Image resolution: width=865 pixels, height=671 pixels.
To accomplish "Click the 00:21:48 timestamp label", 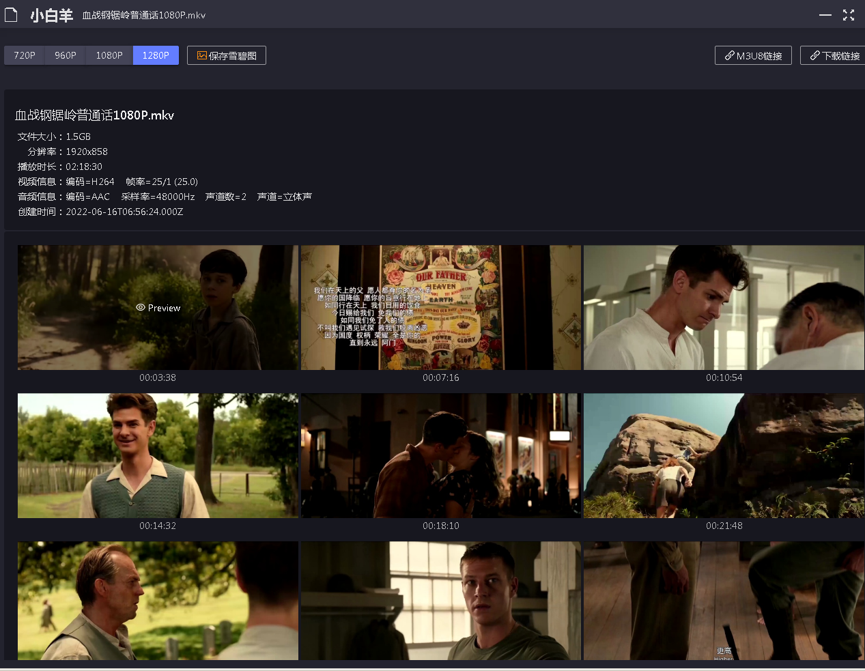I will point(724,526).
